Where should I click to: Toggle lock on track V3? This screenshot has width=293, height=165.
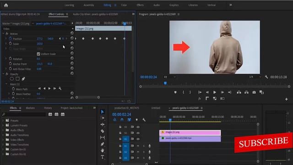coord(120,127)
